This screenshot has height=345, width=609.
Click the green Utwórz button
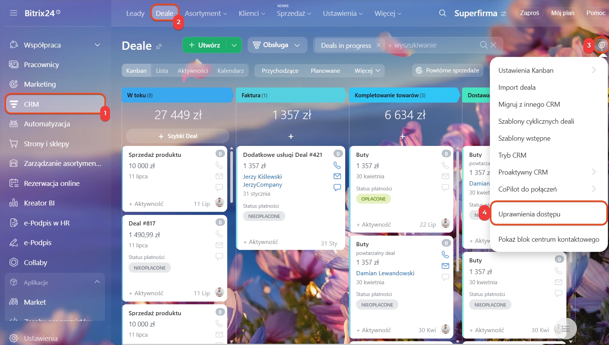(205, 45)
